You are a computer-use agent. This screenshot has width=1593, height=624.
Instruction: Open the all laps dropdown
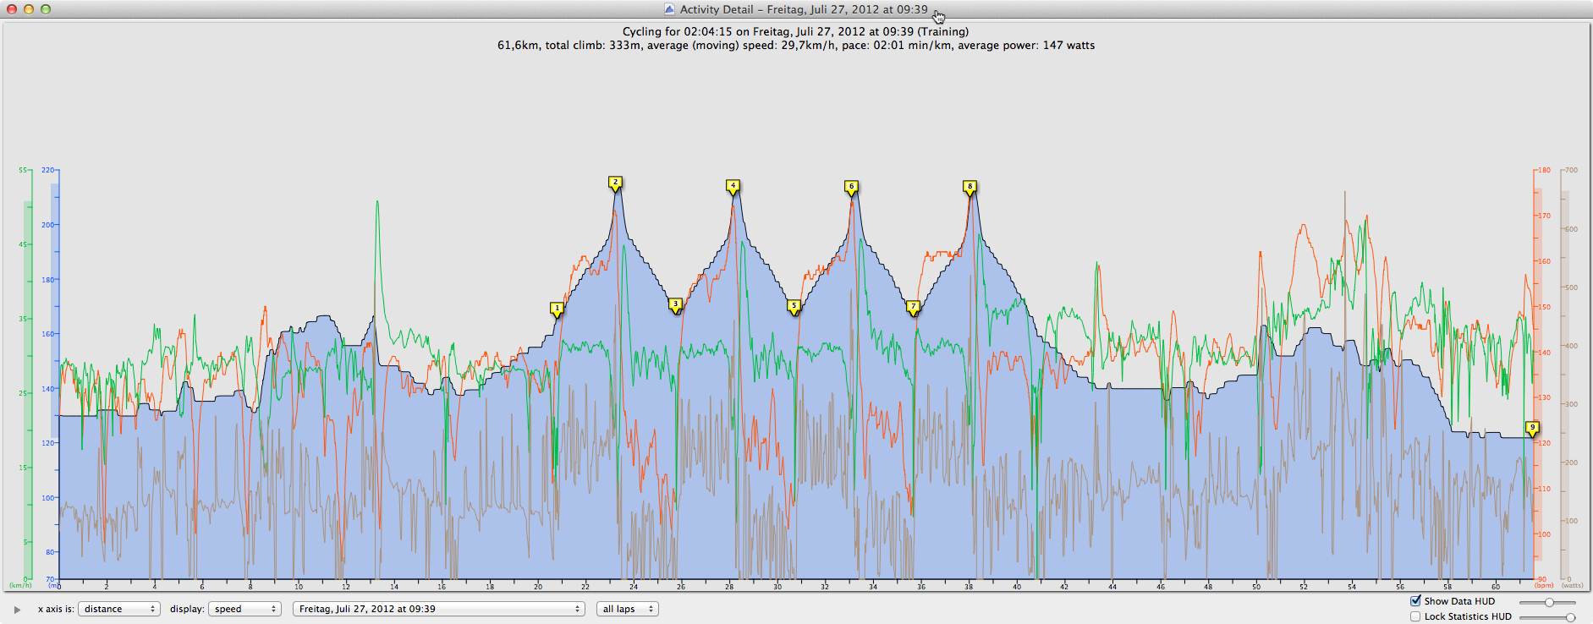tap(627, 609)
